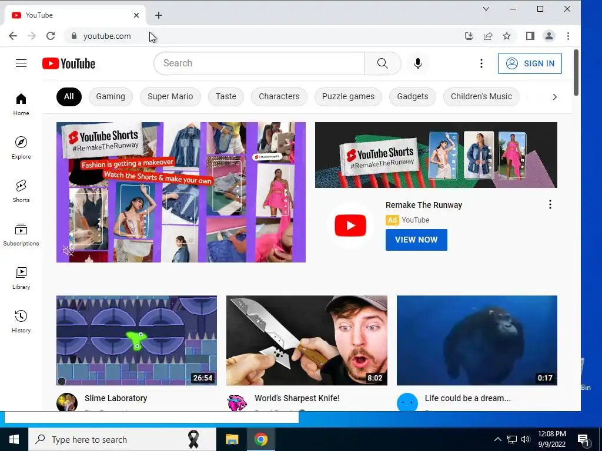Open the underwater monkey video thumbnail
602x451 pixels.
[x=477, y=340]
